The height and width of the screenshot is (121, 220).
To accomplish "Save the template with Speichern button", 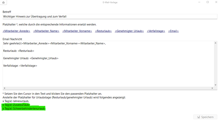I will tap(205, 117).
